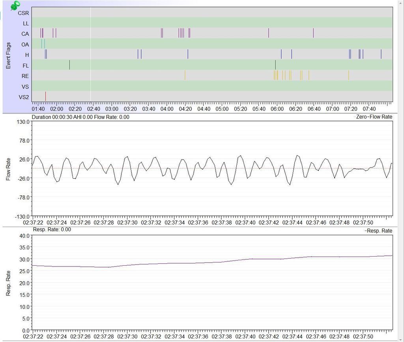Click the Flow Rate vertical axis title
This screenshot has height=342, width=404.
click(8, 169)
